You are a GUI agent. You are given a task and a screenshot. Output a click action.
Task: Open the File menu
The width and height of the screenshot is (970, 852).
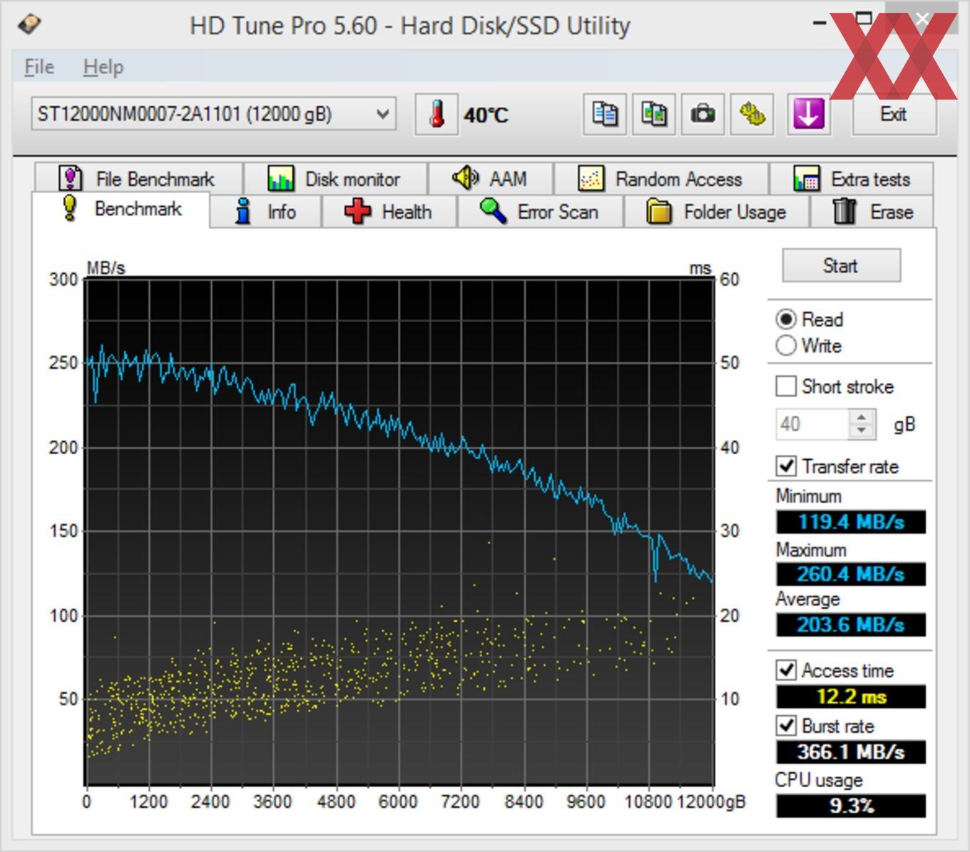pos(39,67)
